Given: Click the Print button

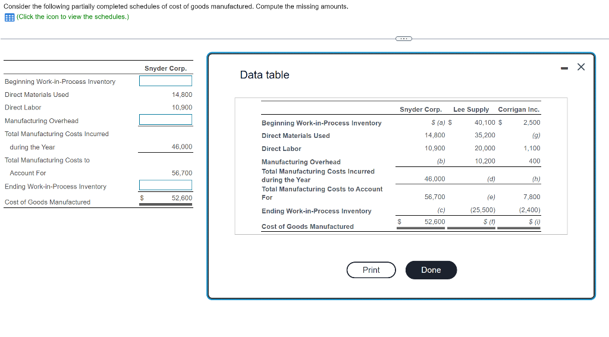Looking at the screenshot, I should pos(371,270).
